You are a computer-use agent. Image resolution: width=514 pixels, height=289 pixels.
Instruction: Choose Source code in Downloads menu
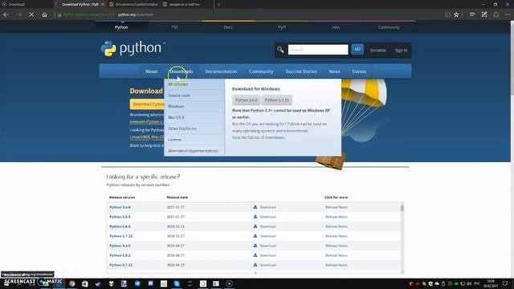(x=194, y=96)
